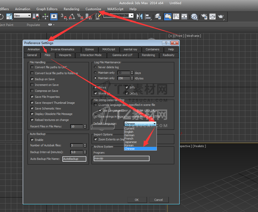Click the Preference Settings help question button
The width and height of the screenshot is (258, 212).
click(166, 43)
